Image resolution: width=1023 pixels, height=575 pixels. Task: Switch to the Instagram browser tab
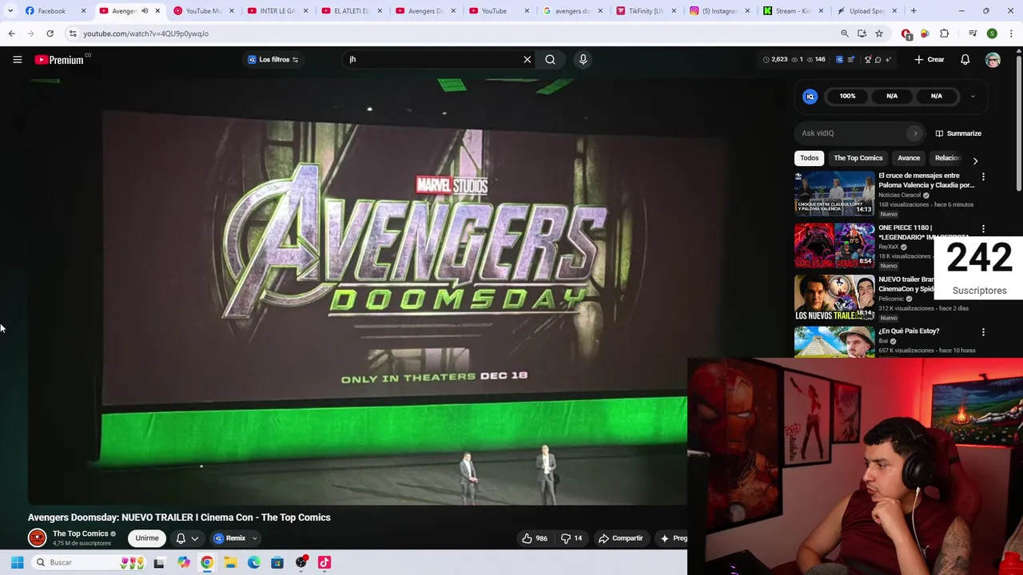click(719, 11)
